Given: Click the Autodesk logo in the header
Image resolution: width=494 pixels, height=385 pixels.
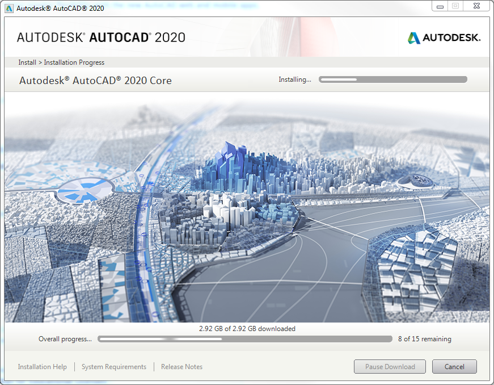Looking at the screenshot, I should coord(444,38).
